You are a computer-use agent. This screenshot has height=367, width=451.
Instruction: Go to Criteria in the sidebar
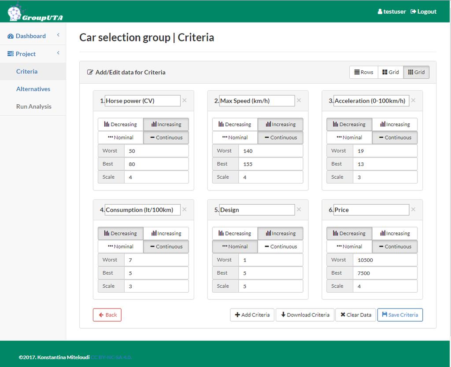click(27, 71)
